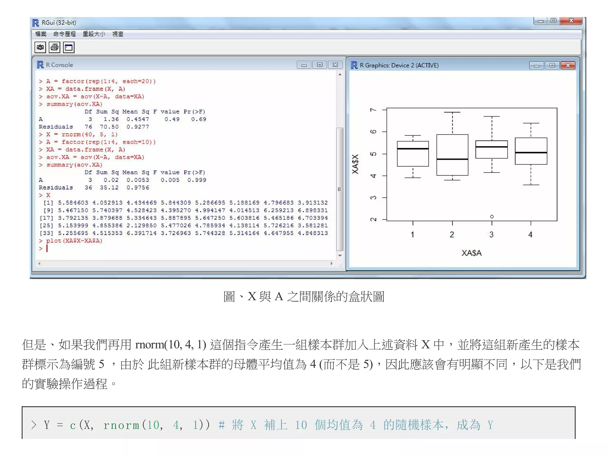Click the console horizontal scroll left arrow

(39, 263)
